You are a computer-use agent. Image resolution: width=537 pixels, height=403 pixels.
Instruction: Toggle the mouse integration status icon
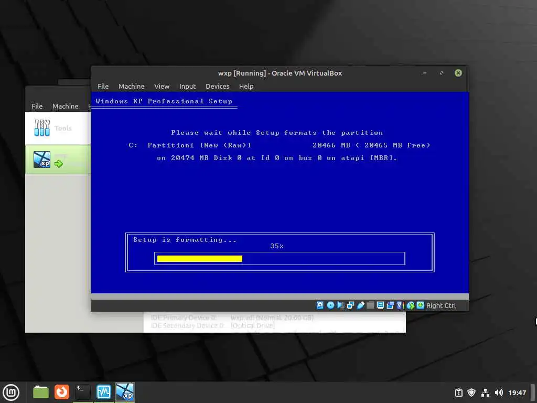click(x=411, y=305)
